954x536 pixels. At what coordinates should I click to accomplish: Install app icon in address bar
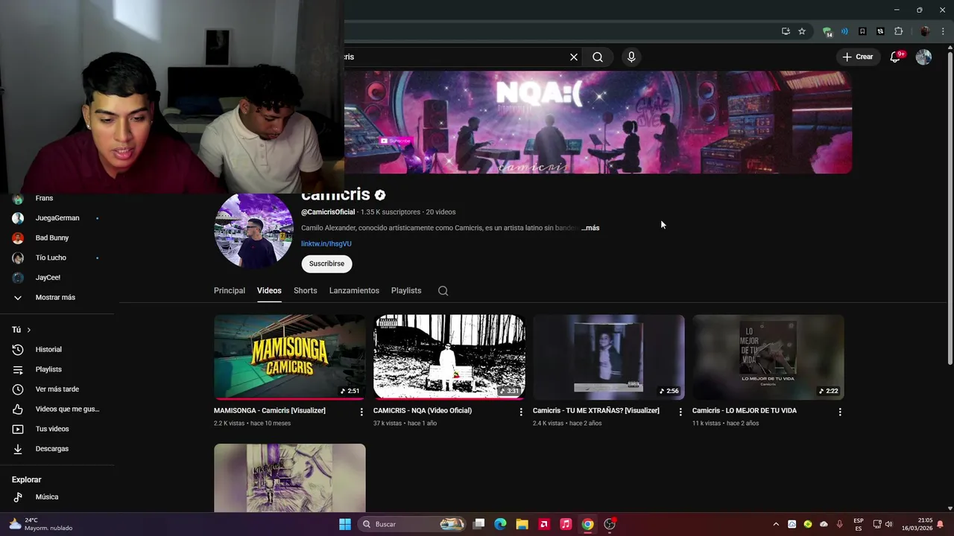click(786, 31)
